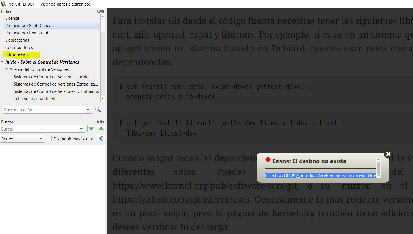Click the openssl-devel zlib-devel code line

click(x=171, y=97)
